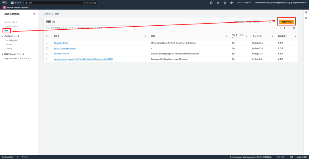This screenshot has height=159, width=309.
Task: Open the aws-deepracer-reward function link
Action: 83,59
